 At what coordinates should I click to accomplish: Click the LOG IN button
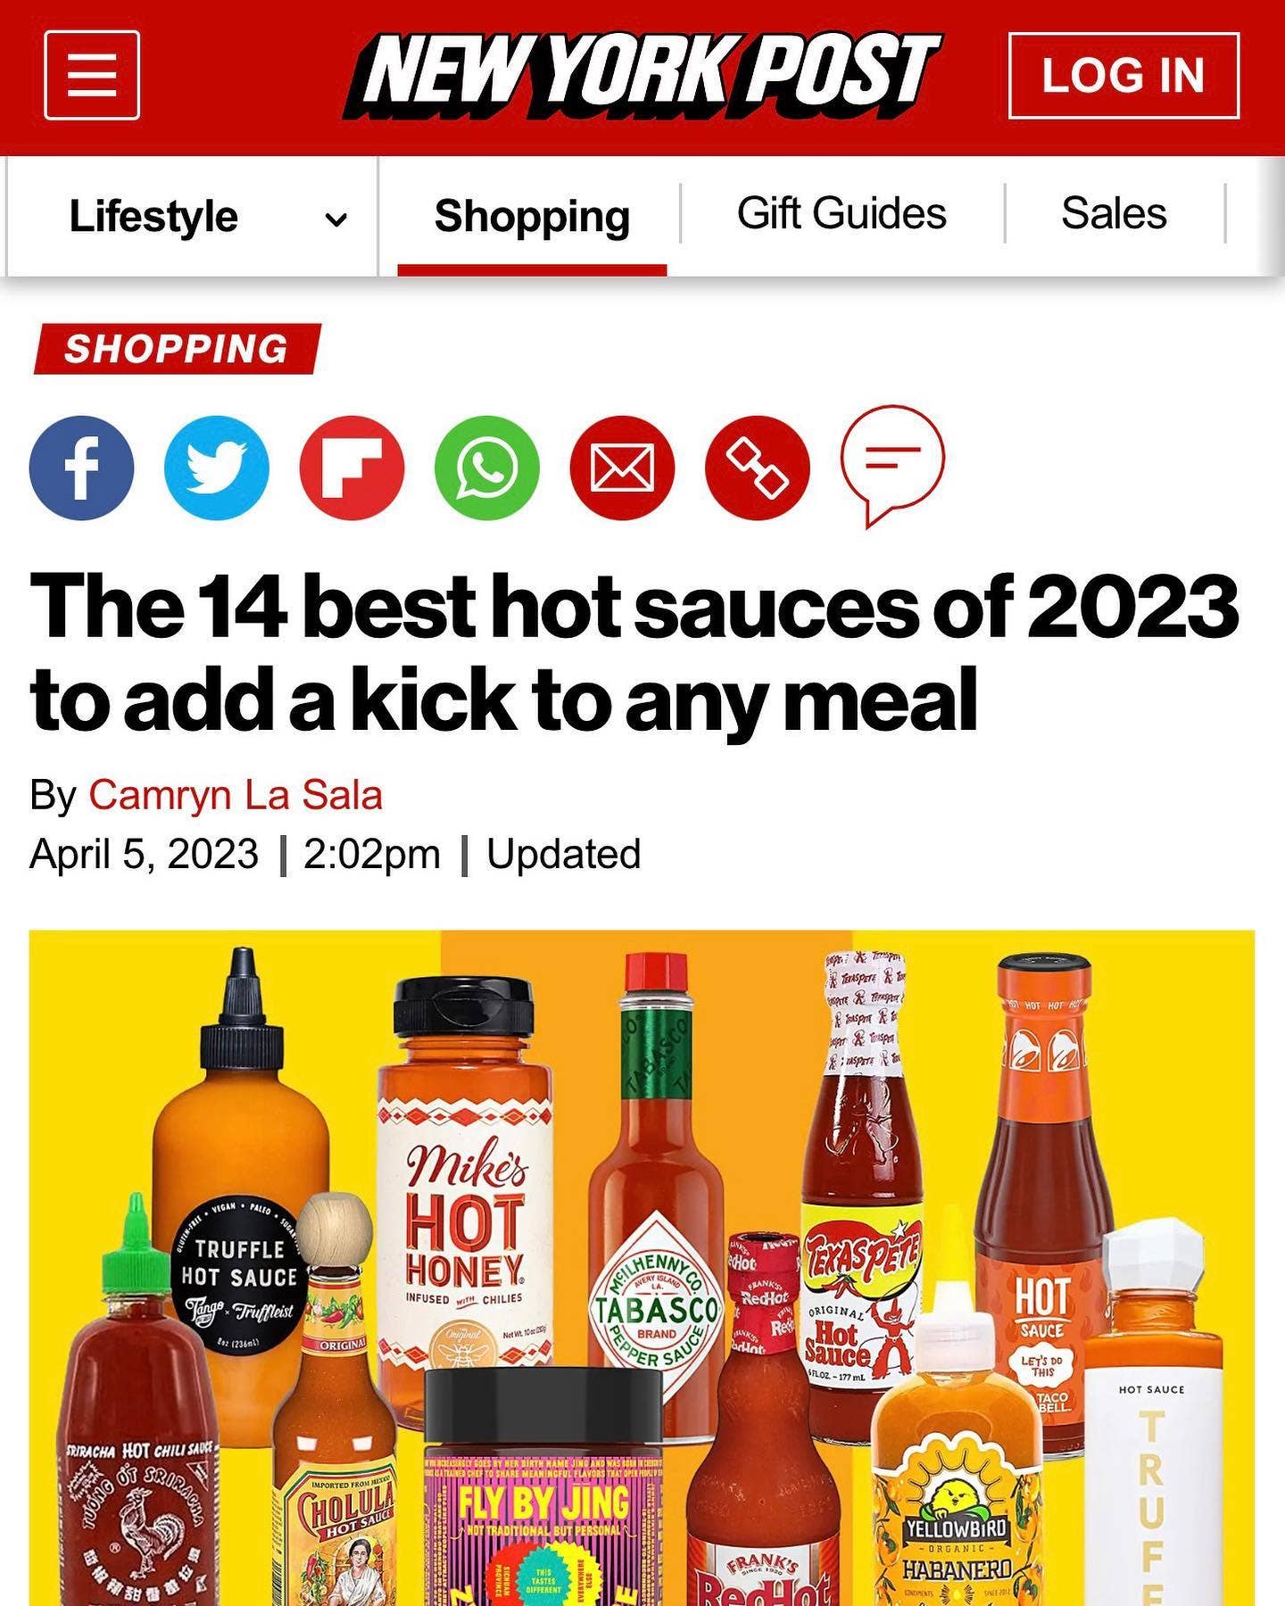[1123, 76]
